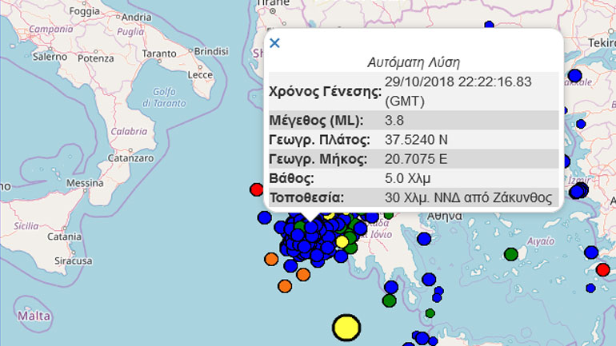Click the Μέγεθος (ML) label
Image resolution: width=616 pixels, height=346 pixels.
point(316,121)
